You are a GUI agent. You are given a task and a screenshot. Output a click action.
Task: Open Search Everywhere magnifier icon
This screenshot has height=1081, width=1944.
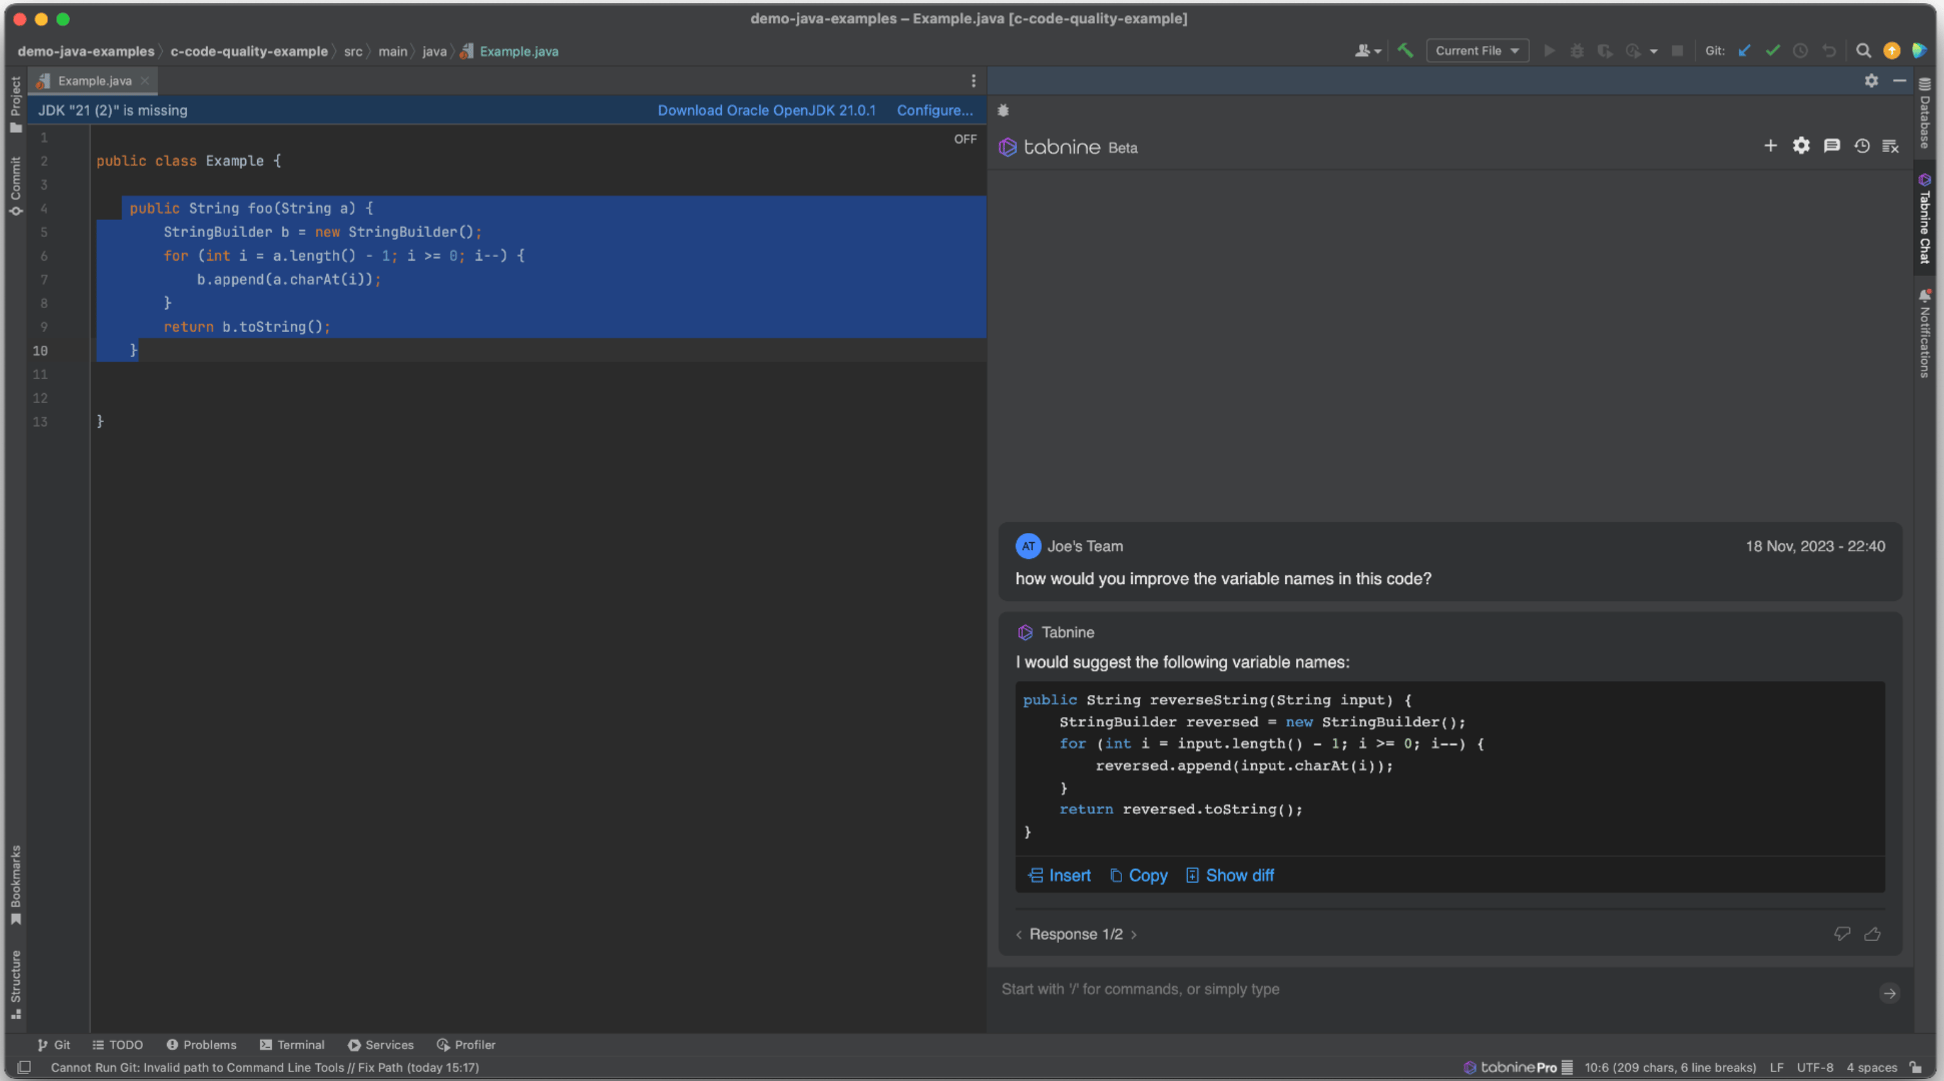[1863, 50]
